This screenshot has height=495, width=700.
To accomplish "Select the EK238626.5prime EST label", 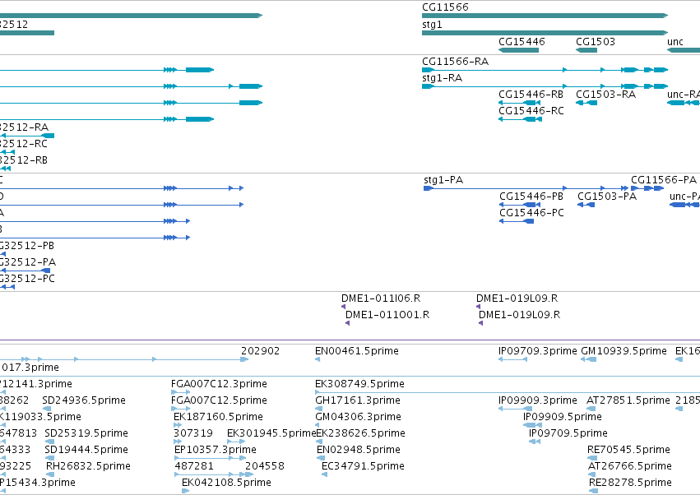I will point(361,433).
